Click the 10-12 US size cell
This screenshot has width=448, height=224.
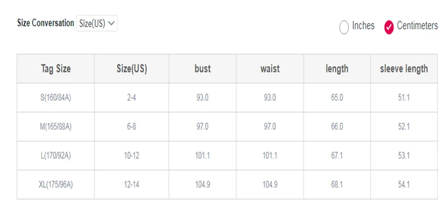click(x=132, y=156)
